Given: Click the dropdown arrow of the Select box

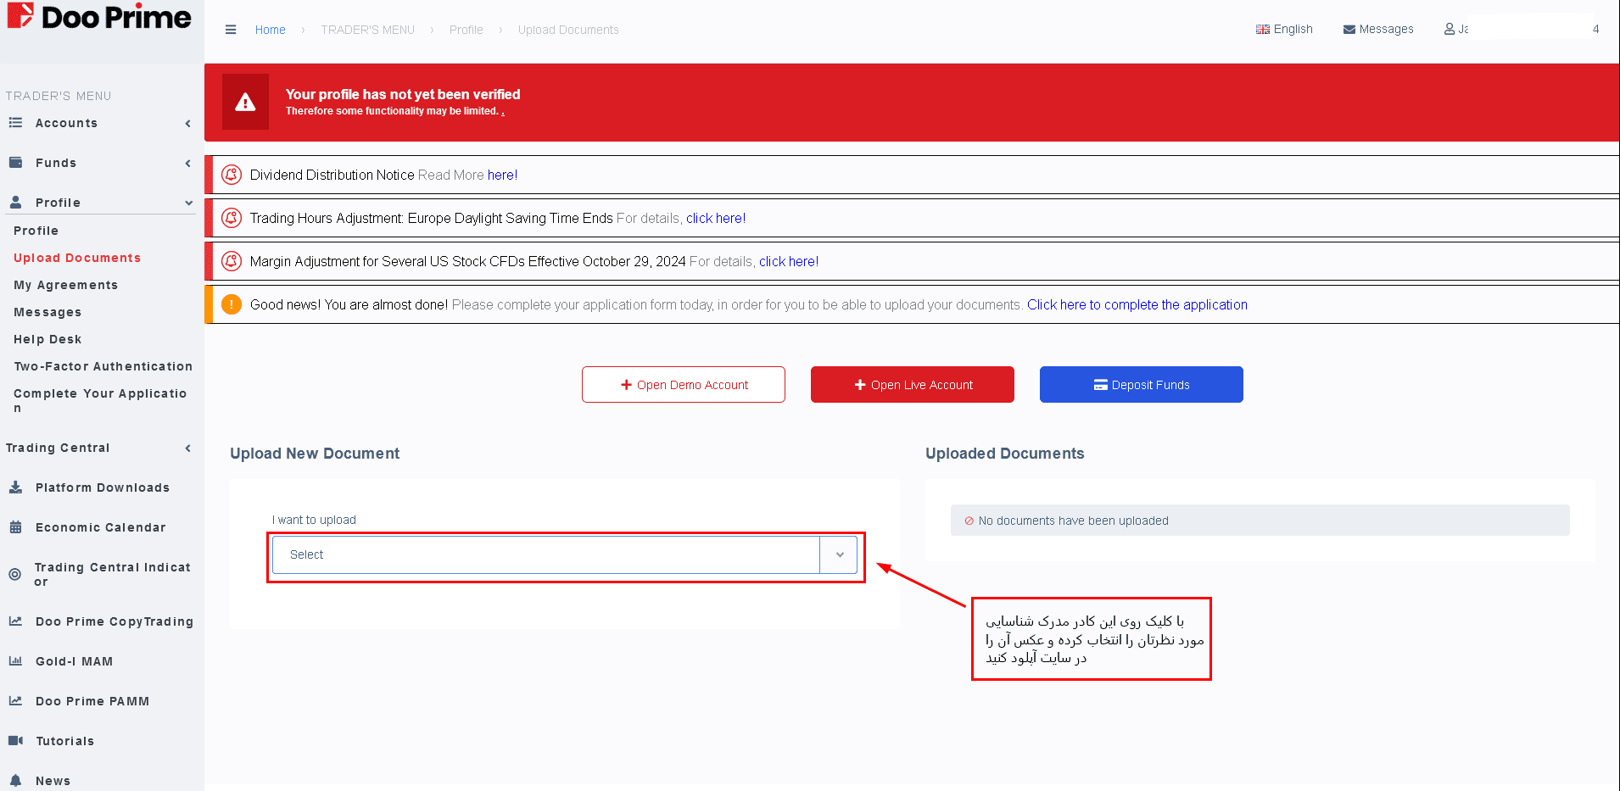Looking at the screenshot, I should [x=840, y=554].
